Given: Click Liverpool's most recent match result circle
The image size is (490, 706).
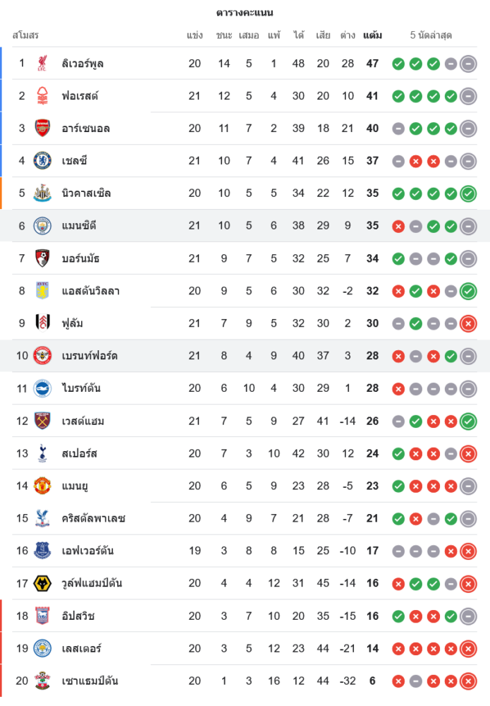Looking at the screenshot, I should point(467,64).
